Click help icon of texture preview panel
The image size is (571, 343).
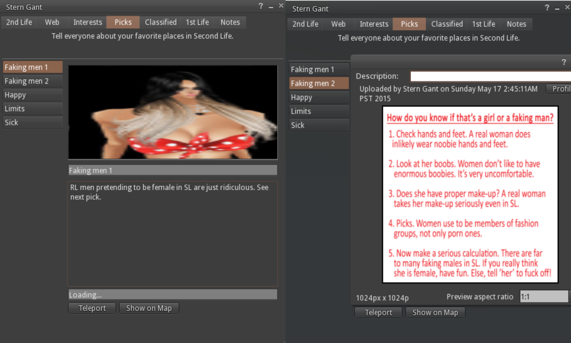pyautogui.click(x=564, y=62)
